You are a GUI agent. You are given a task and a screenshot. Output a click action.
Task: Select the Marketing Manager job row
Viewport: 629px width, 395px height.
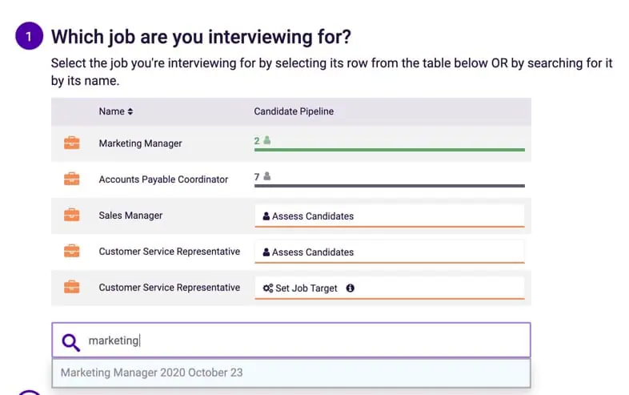tap(141, 143)
